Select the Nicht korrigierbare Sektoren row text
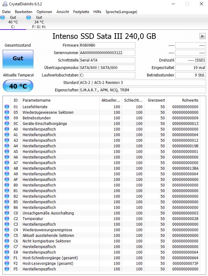 tap(47, 241)
